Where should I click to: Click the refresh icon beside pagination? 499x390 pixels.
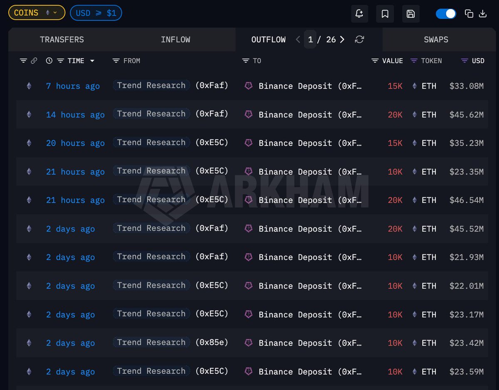(359, 39)
